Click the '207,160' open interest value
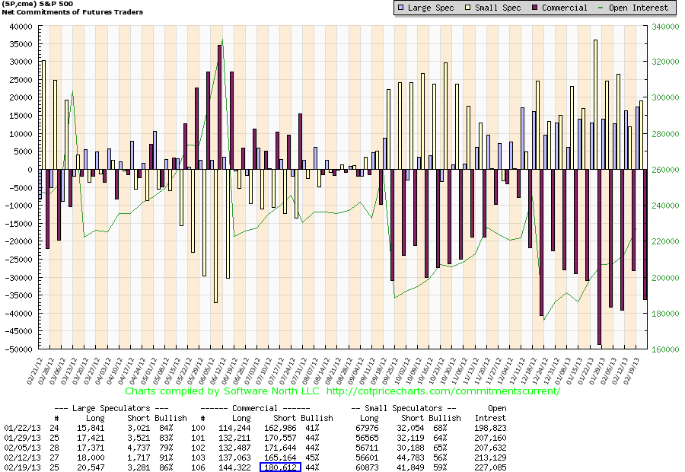 [491, 438]
